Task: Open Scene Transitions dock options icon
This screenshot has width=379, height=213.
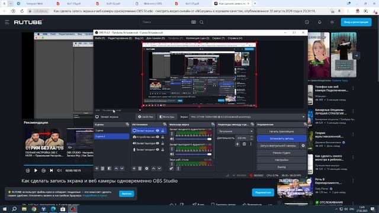Action: pyautogui.click(x=252, y=124)
